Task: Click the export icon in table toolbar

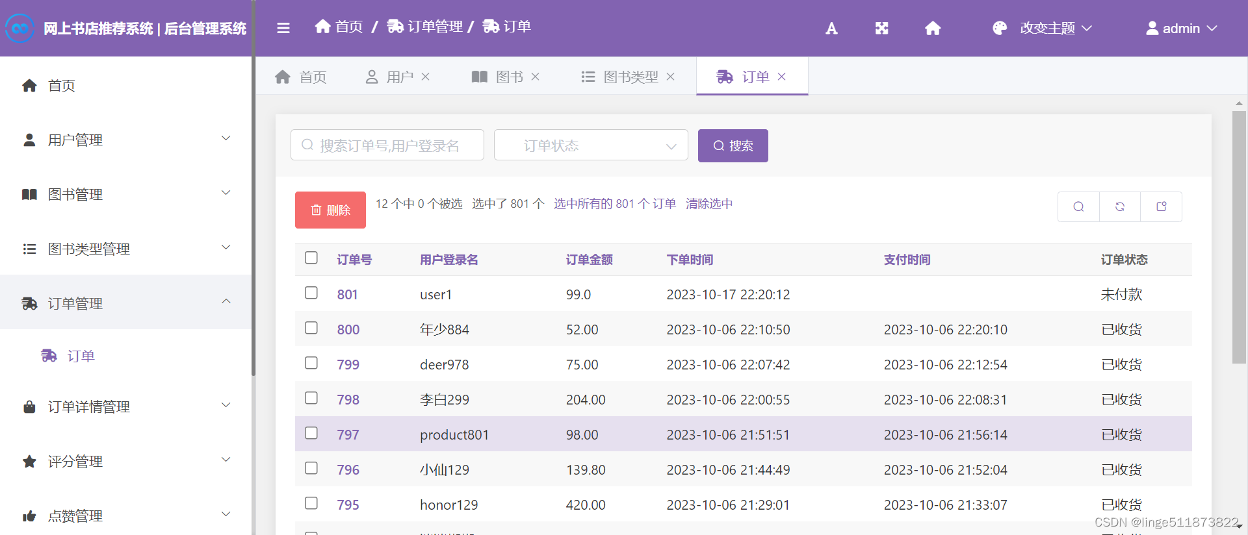Action: [x=1162, y=206]
